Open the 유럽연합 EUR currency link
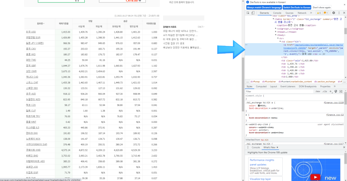This screenshot has width=347, height=181. click(33, 38)
